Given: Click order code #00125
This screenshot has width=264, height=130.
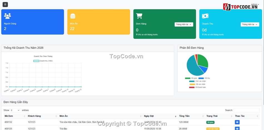Looking at the screenshot, I should coord(8,129).
